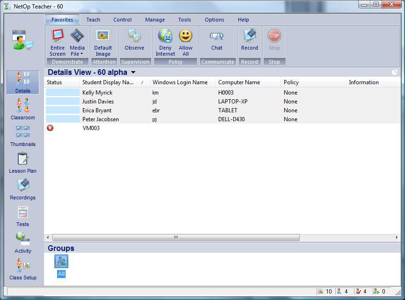Click the scrollbar right arrow
The image size is (405, 300).
397,237
